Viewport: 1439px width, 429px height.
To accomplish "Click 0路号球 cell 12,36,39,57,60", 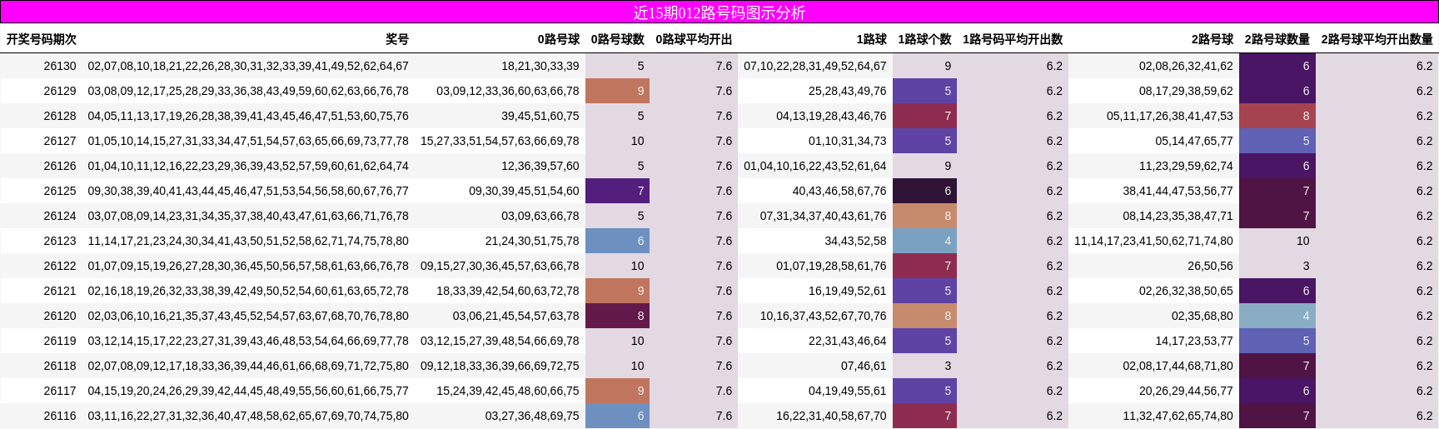I will click(540, 166).
